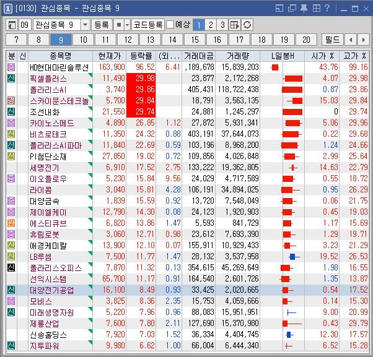Switch to watchlist tab 15
The image size is (373, 357).
tap(195, 40)
